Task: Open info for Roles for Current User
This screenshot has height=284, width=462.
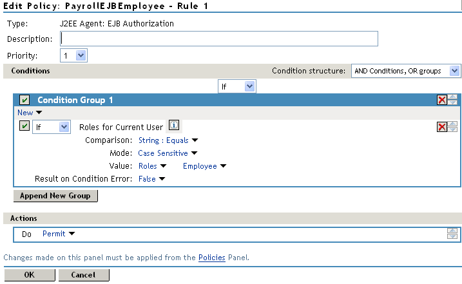Action: 173,126
